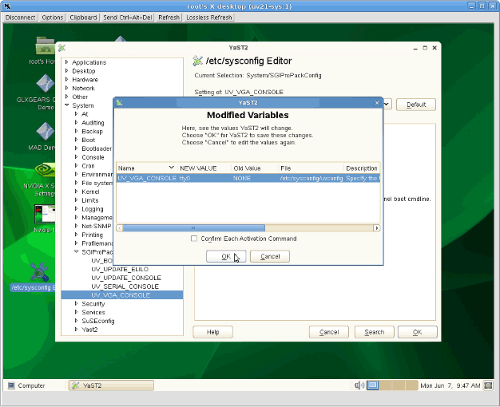Click the right arrow of horizontal scrollbar
The height and width of the screenshot is (407, 500).
pyautogui.click(x=376, y=228)
